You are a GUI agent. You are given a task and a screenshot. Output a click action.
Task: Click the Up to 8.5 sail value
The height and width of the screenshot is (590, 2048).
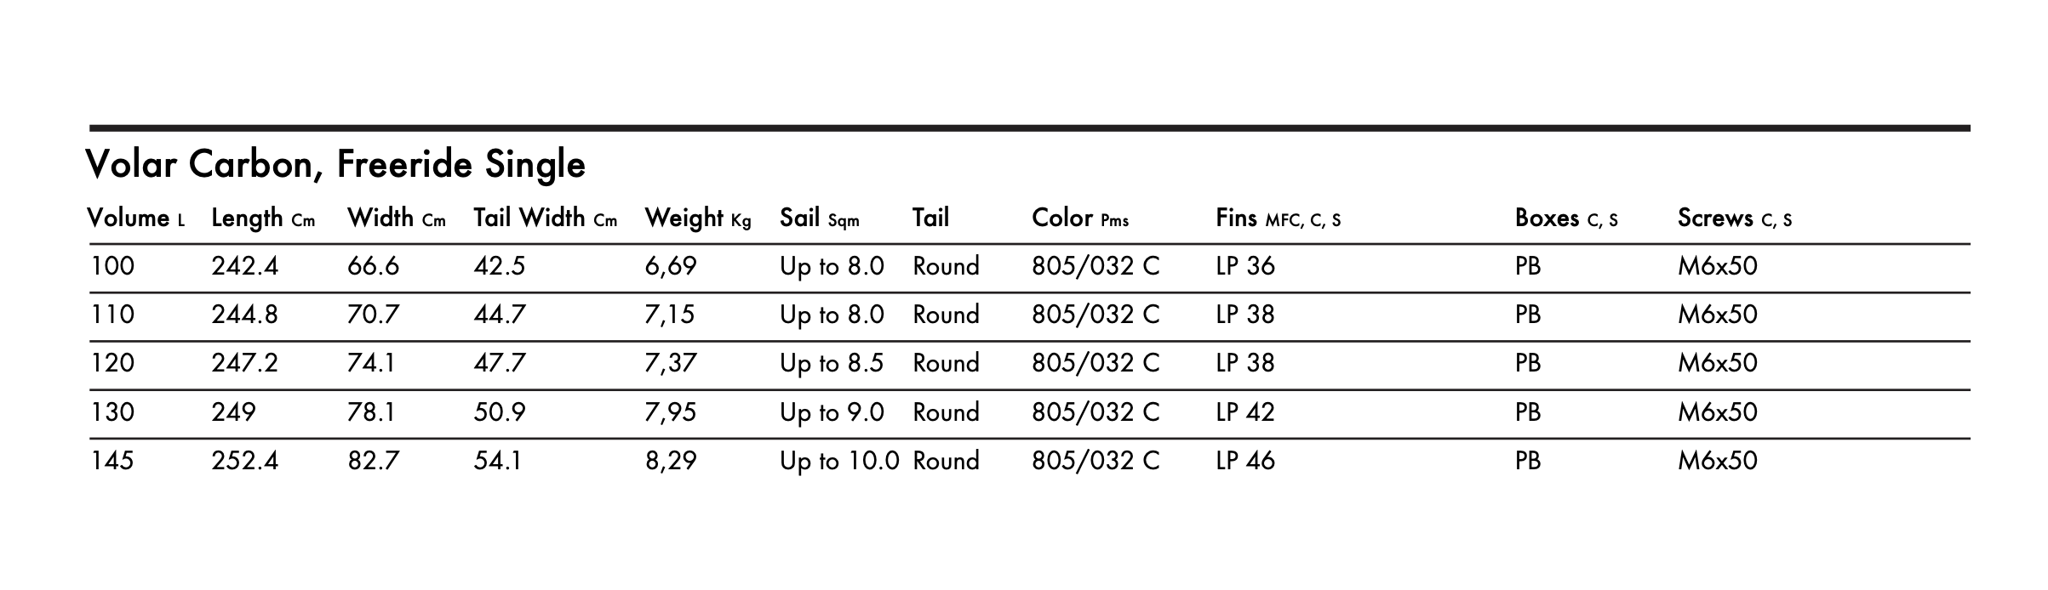point(831,364)
